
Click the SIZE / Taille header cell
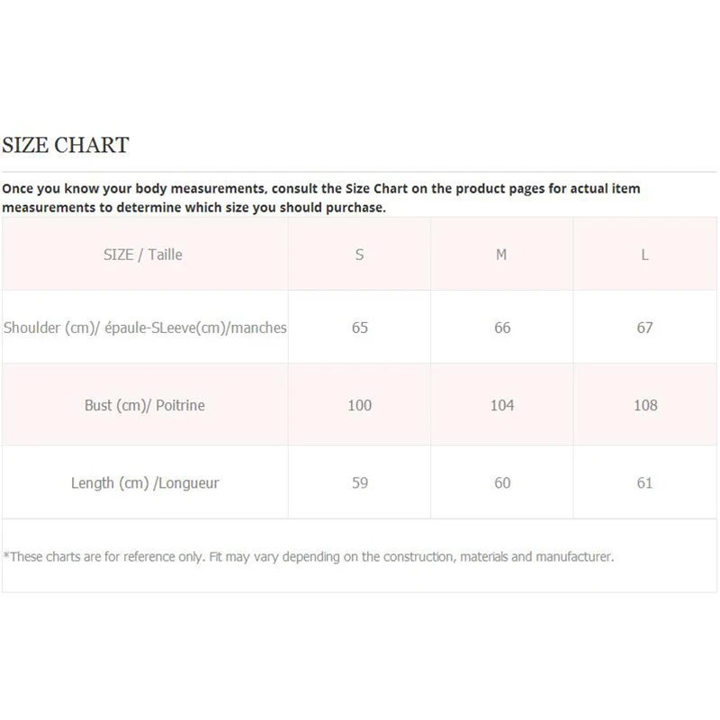click(143, 255)
